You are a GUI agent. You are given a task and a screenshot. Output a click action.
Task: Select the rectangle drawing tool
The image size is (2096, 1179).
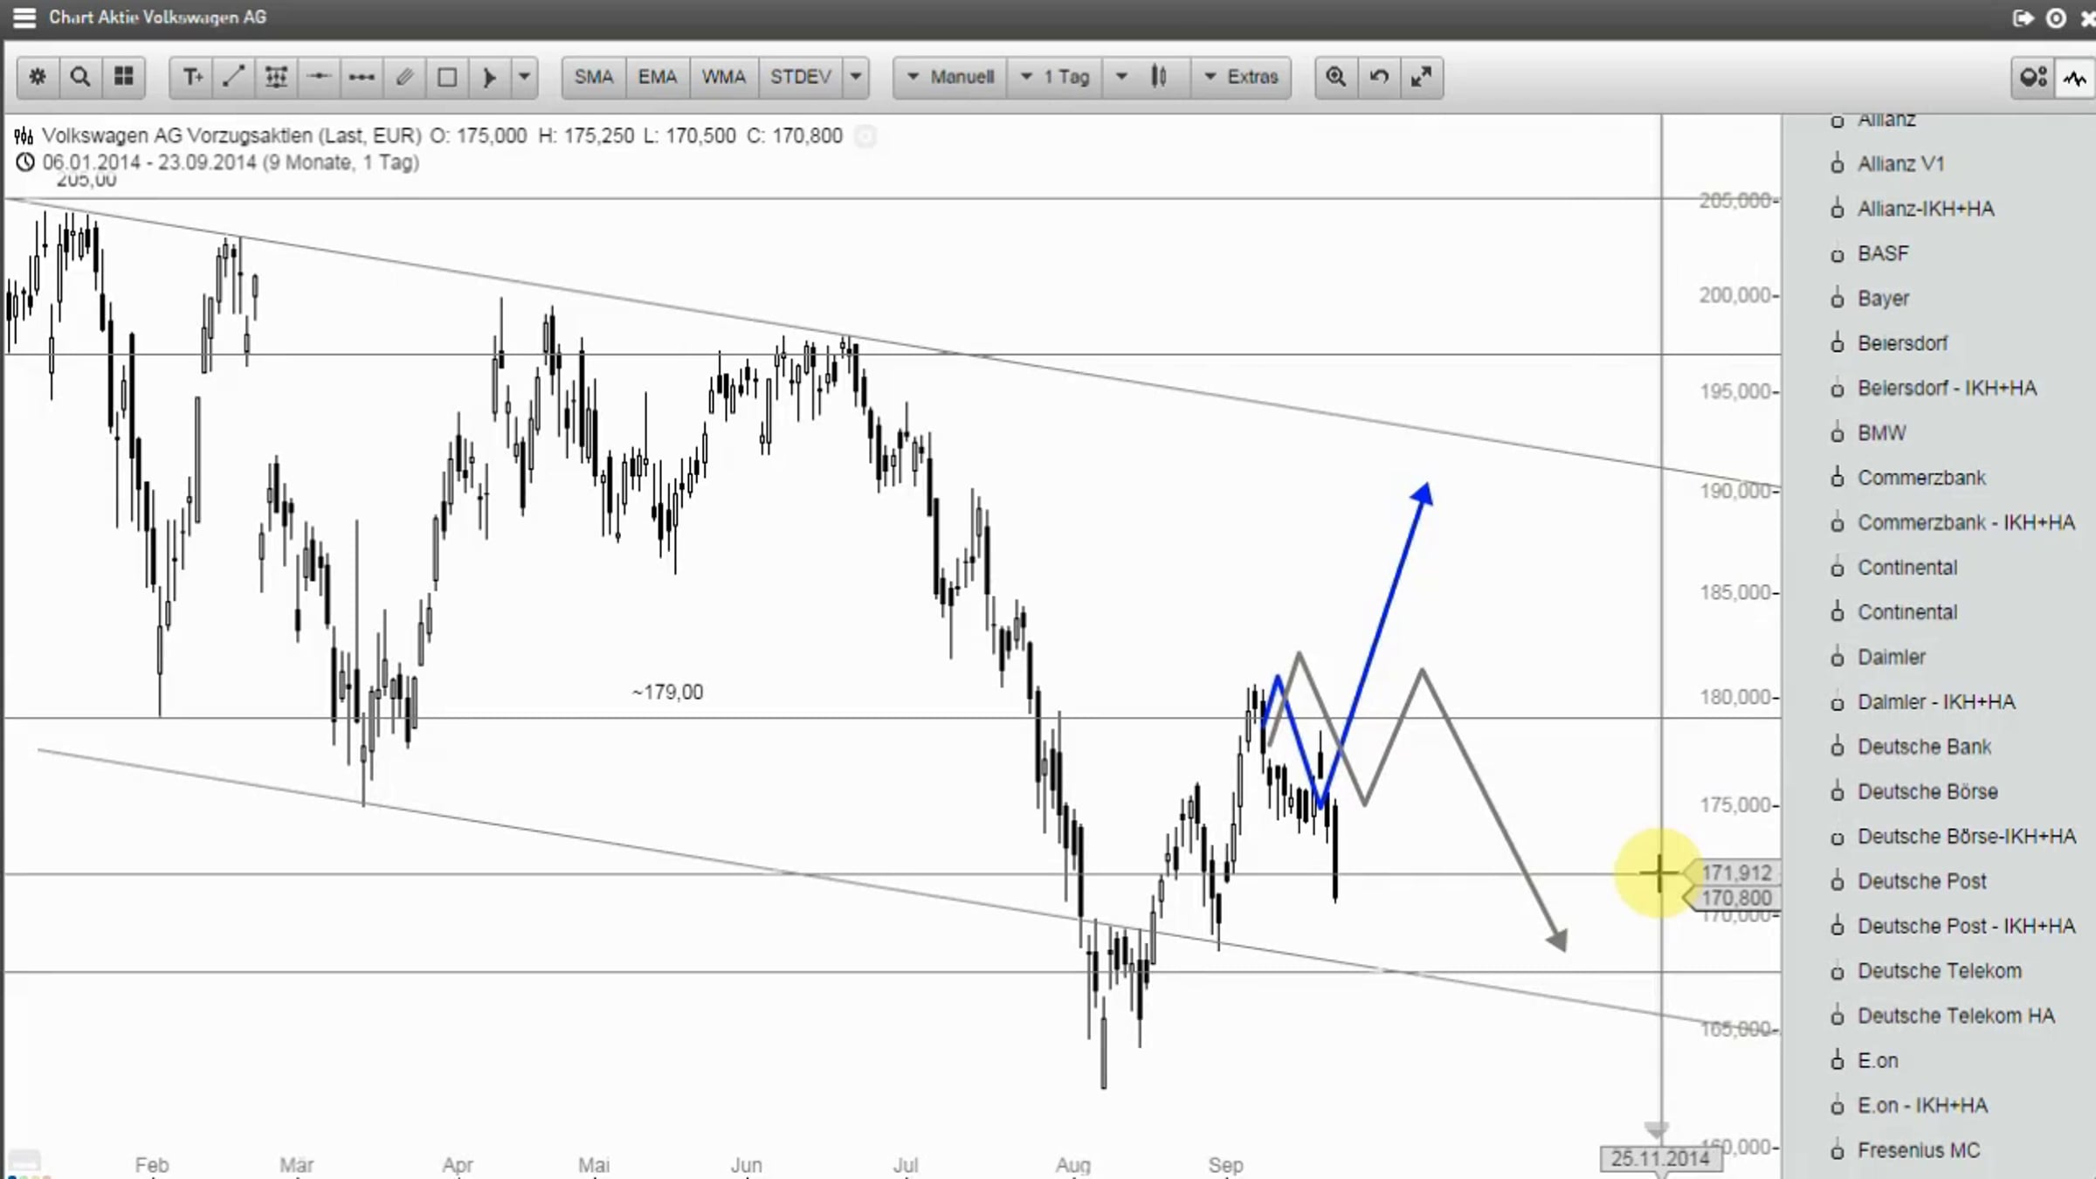447,77
